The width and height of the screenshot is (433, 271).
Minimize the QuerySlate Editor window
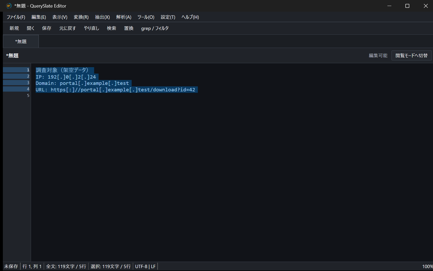389,6
